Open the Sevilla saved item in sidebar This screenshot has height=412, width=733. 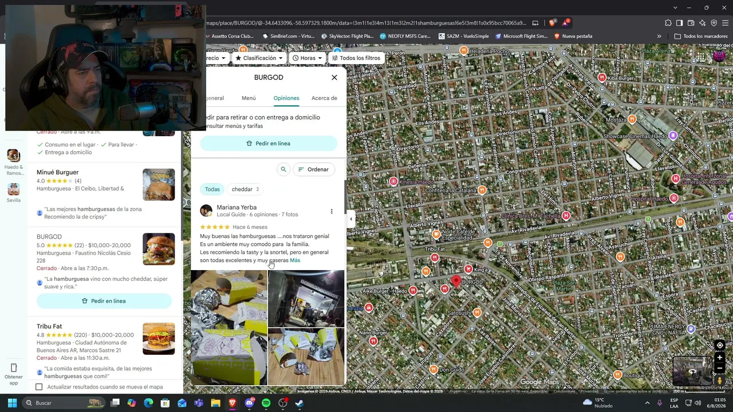(14, 193)
